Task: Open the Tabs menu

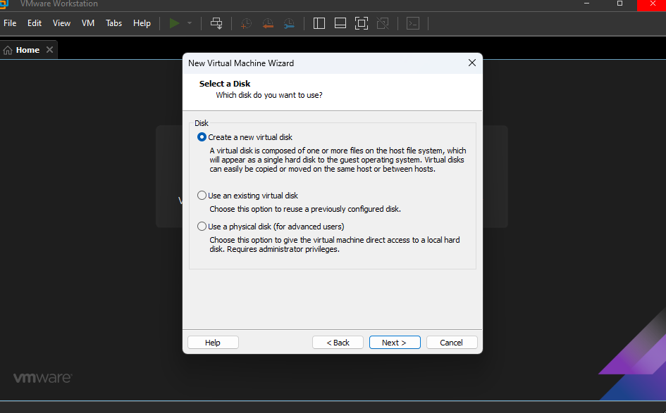Action: pyautogui.click(x=114, y=23)
